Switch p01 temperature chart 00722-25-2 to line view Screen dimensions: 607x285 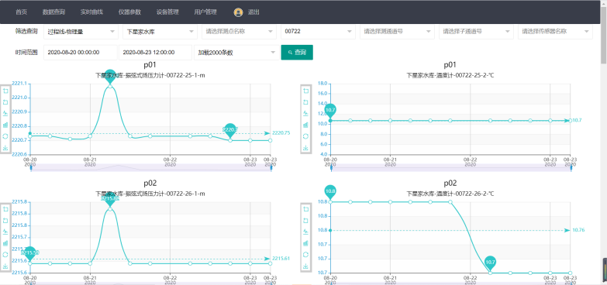point(305,114)
